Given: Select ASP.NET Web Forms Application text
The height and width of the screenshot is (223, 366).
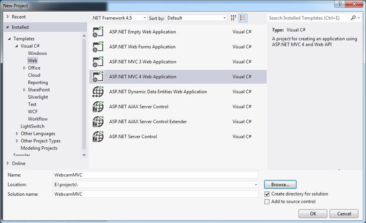Looking at the screenshot, I should click(x=142, y=47).
